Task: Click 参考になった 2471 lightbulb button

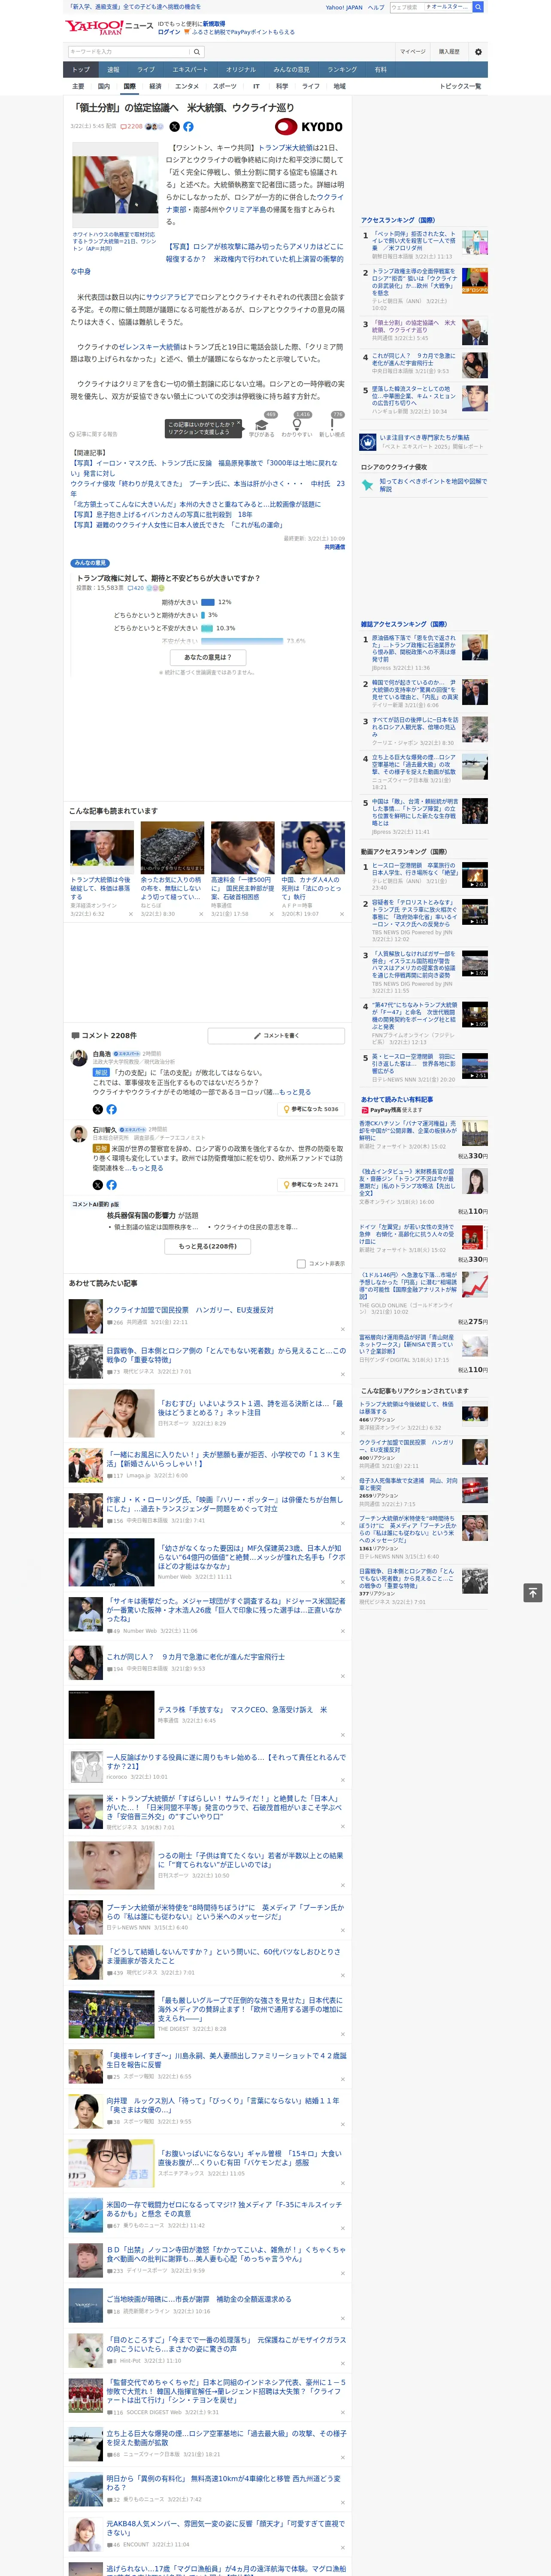Action: click(311, 1184)
